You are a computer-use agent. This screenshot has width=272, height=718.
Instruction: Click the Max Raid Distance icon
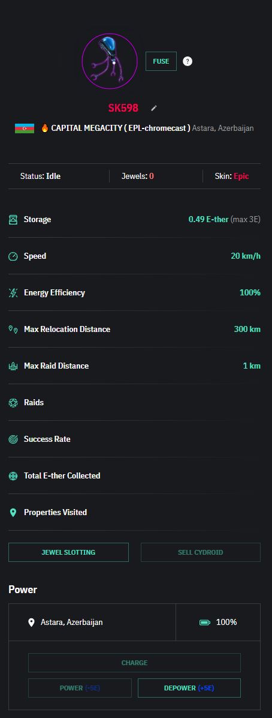tap(13, 366)
